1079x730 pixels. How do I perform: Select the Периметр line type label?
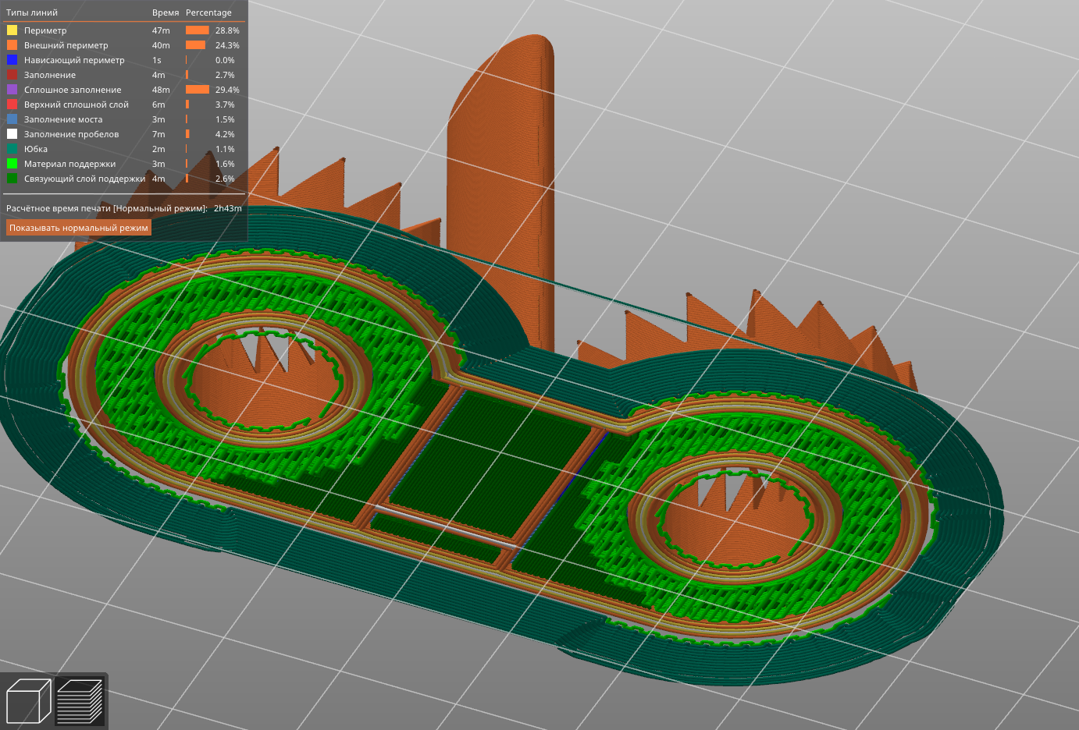pyautogui.click(x=45, y=30)
